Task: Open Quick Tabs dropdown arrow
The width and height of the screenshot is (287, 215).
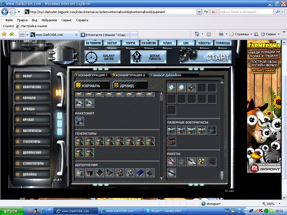Action: 27,35
